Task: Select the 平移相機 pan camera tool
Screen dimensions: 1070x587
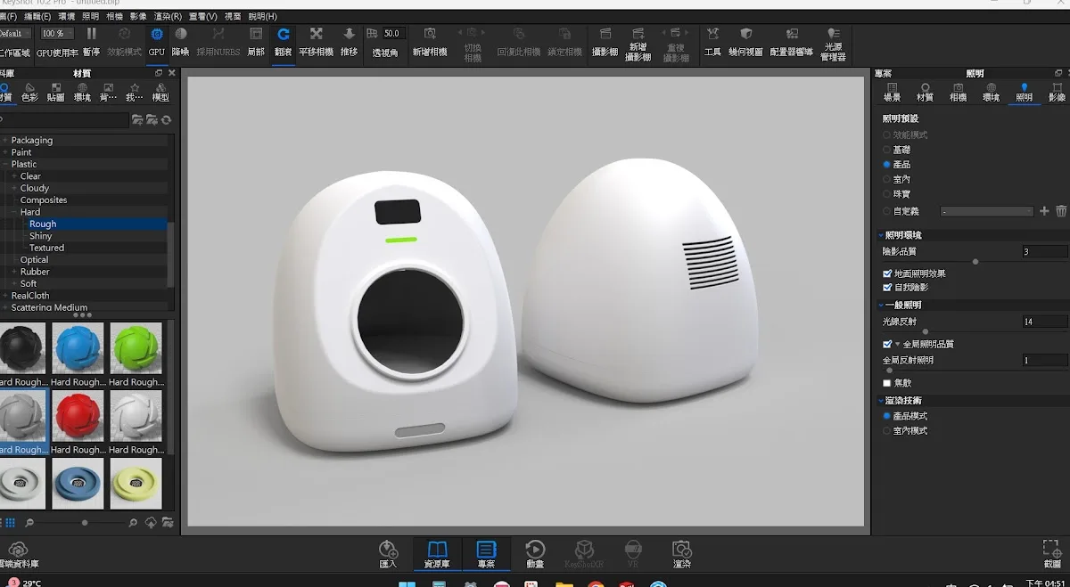Action: click(x=316, y=41)
